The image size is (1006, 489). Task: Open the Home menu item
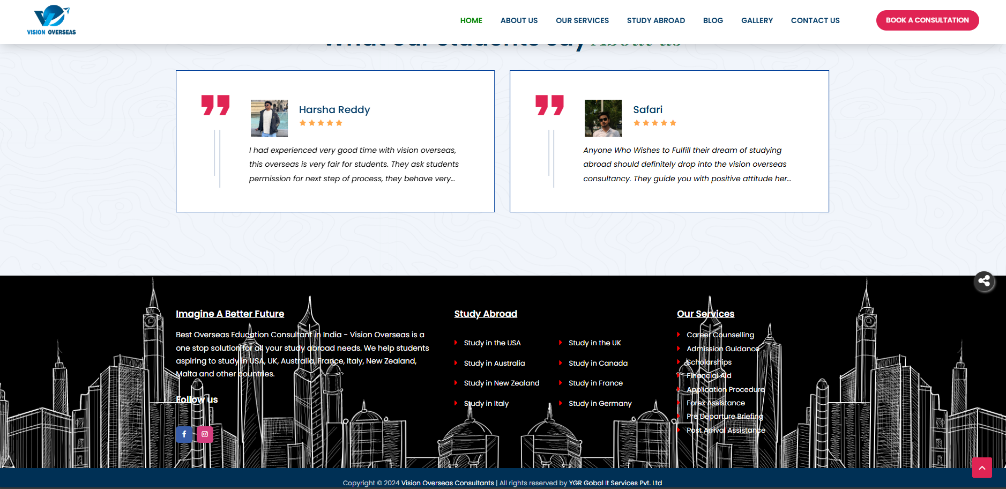(471, 20)
